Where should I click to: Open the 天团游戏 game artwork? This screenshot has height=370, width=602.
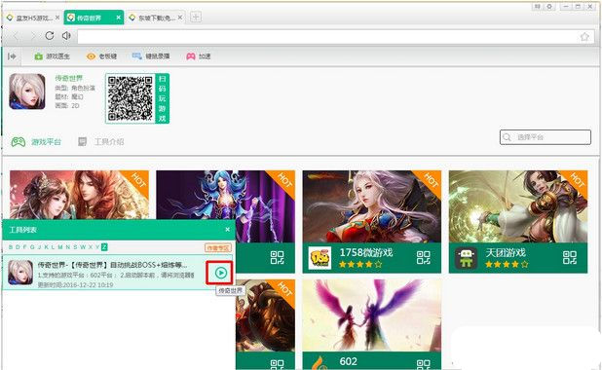[x=518, y=206]
